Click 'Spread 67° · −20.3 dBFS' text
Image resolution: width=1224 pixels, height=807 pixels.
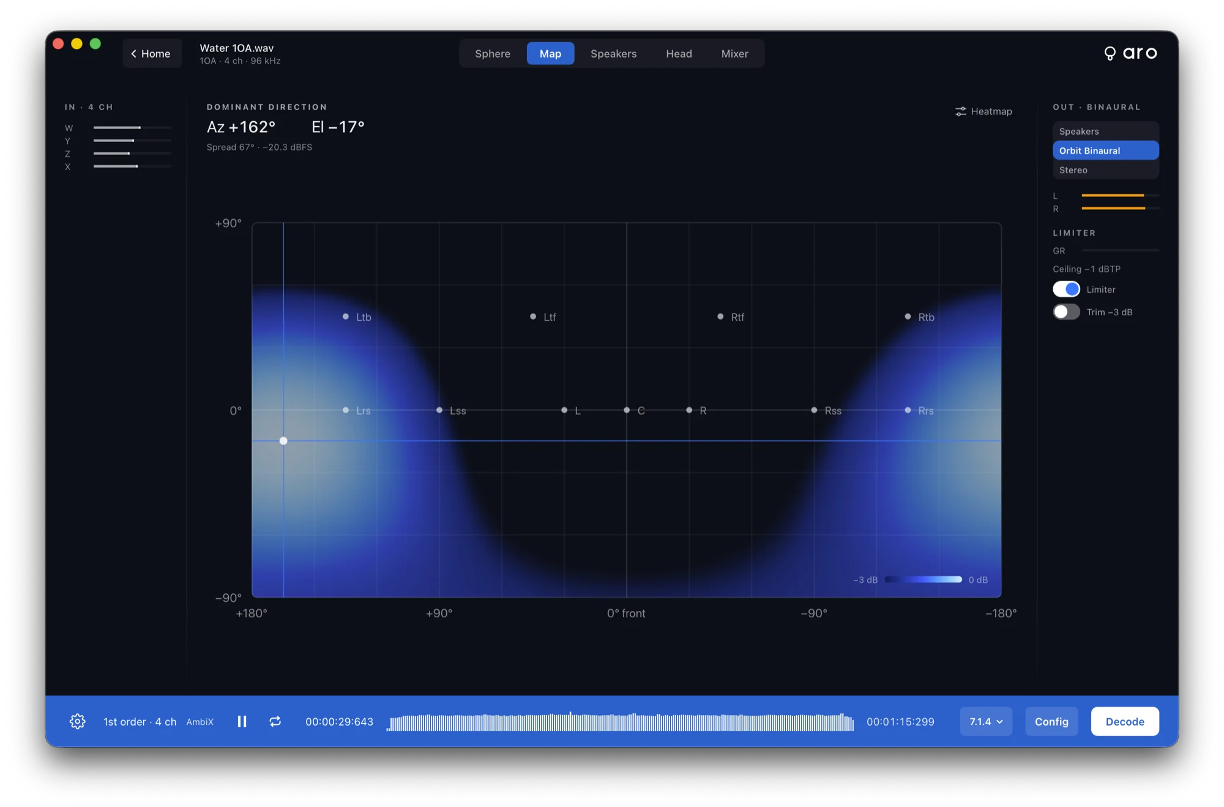point(259,147)
